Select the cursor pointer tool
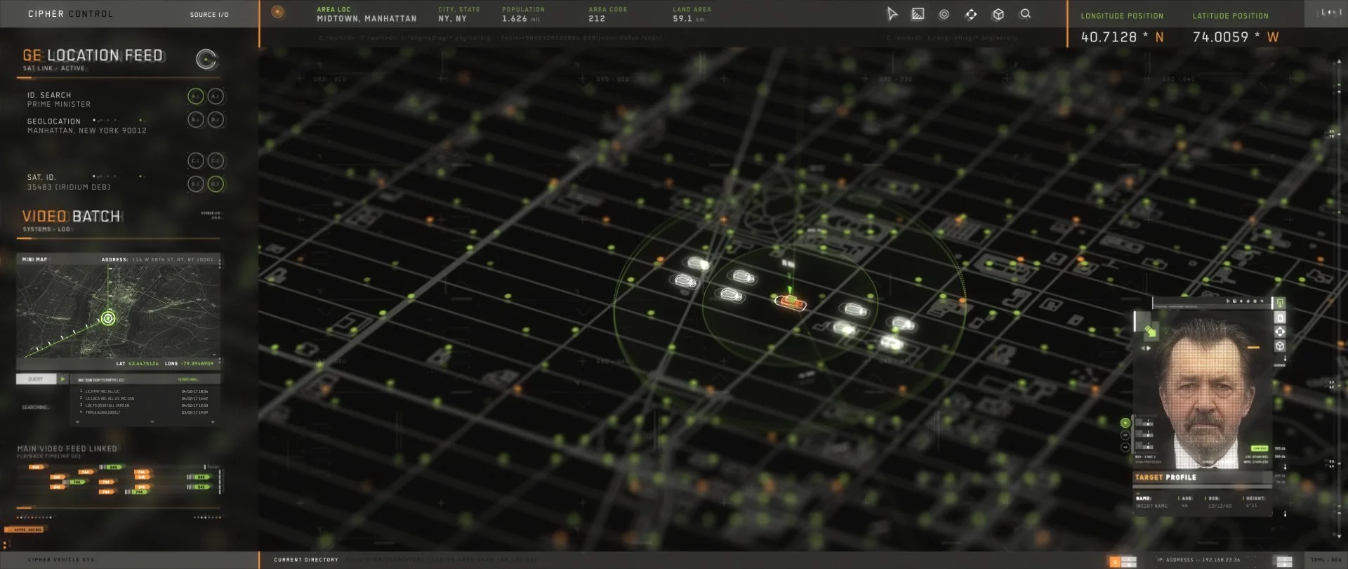The image size is (1348, 569). [x=892, y=14]
